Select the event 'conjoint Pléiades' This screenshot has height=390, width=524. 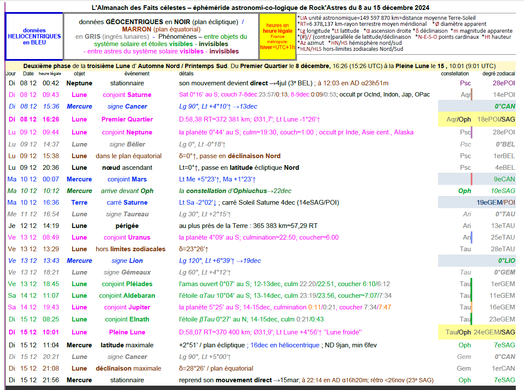(x=127, y=284)
